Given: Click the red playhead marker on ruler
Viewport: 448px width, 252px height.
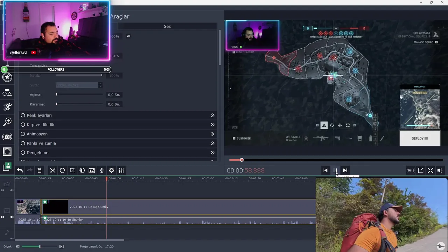Looking at the screenshot, I should (x=107, y=178).
